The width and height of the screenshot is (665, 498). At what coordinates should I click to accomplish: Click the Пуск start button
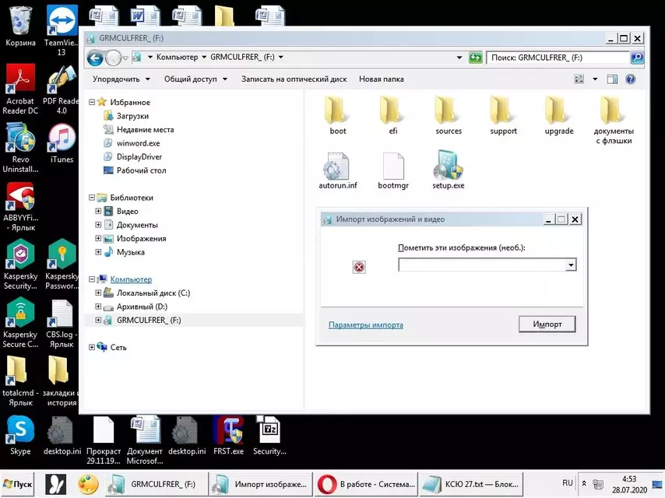pyautogui.click(x=18, y=484)
